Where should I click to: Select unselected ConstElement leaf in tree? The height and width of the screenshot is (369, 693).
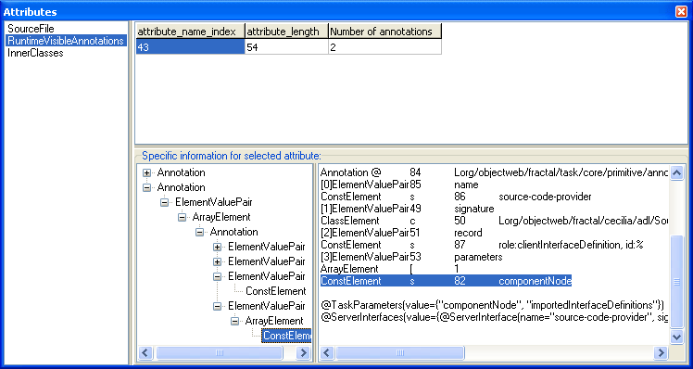[276, 291]
